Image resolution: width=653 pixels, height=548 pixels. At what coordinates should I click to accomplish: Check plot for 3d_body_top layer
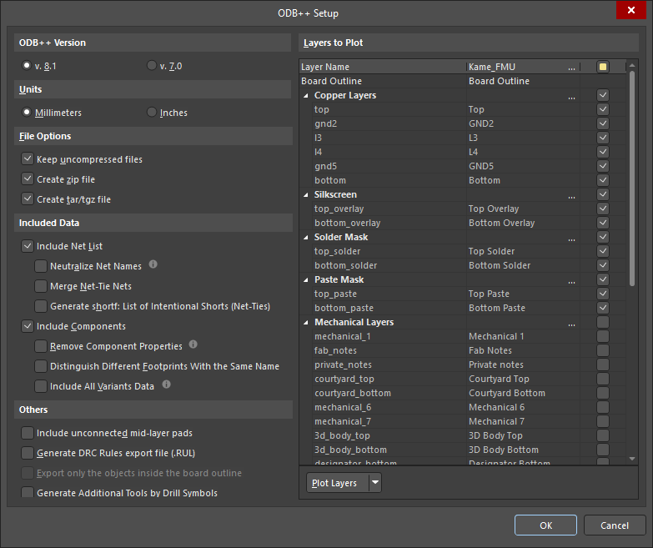pyautogui.click(x=603, y=435)
